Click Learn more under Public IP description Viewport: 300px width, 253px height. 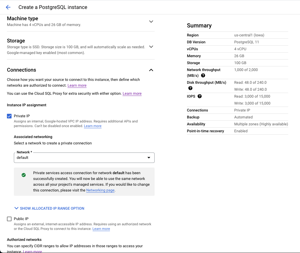point(101,228)
